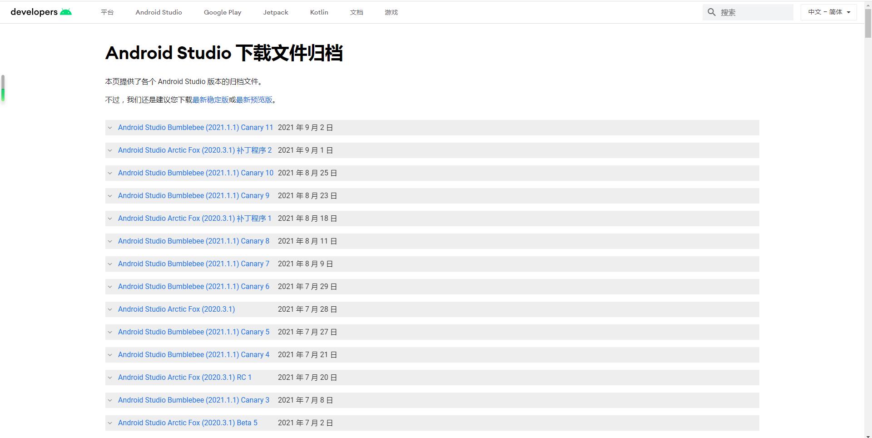Expand the Arctic Fox (2020.3.1) stable chevron
Image resolution: width=872 pixels, height=438 pixels.
pos(110,309)
